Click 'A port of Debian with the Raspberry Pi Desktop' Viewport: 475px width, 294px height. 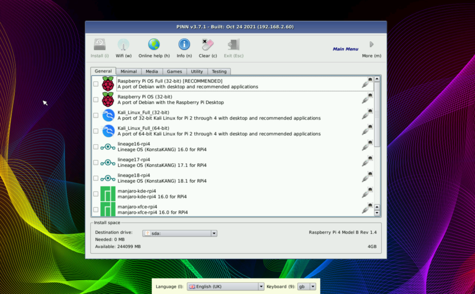click(x=171, y=102)
